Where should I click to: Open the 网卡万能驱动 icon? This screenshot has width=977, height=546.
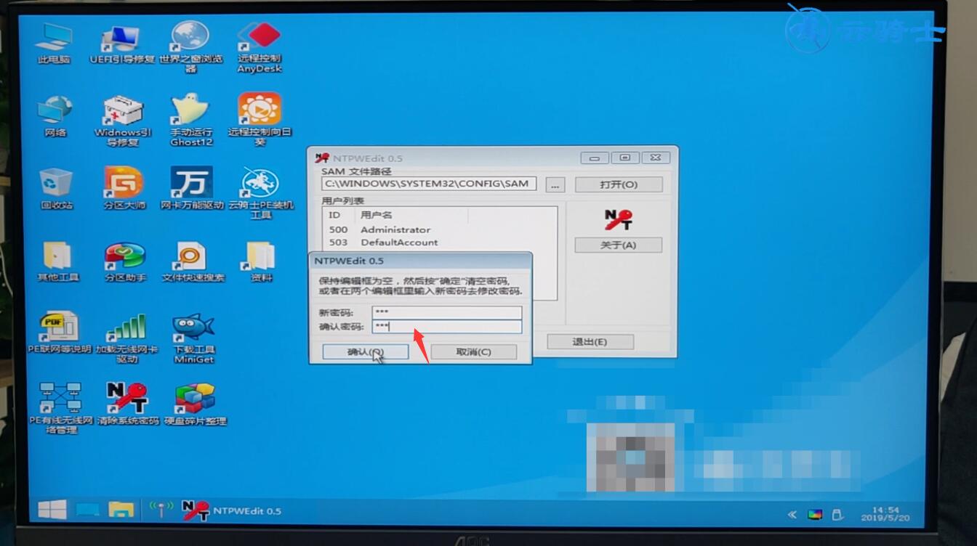tap(192, 189)
